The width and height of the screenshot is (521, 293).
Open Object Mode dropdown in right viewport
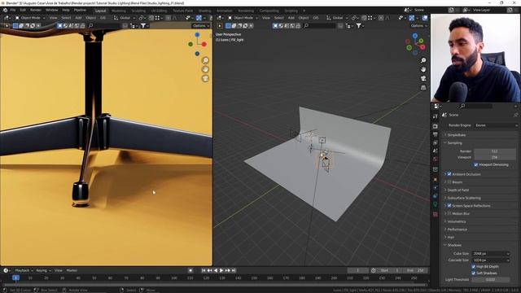(x=243, y=18)
